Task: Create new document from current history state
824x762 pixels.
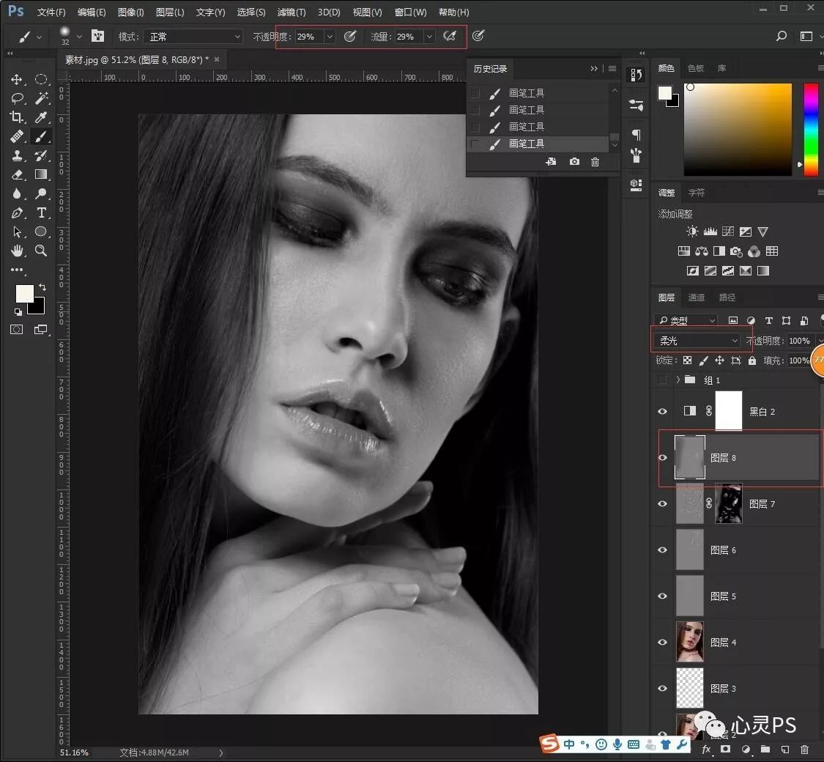Action: point(551,162)
